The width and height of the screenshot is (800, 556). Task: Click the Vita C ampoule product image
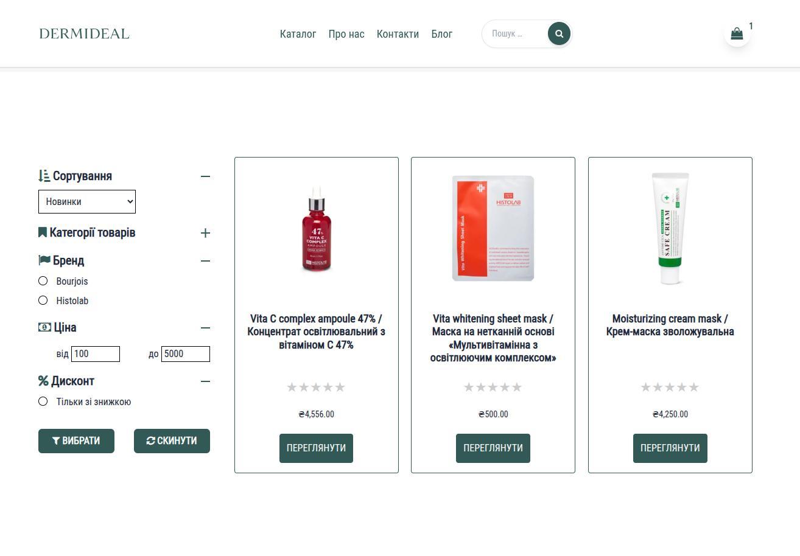click(x=316, y=228)
